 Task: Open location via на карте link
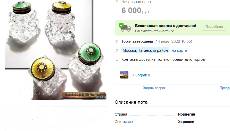click(179, 50)
